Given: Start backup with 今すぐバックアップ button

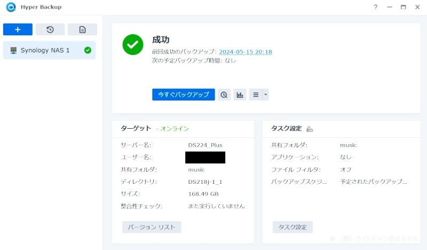Looking at the screenshot, I should [184, 95].
